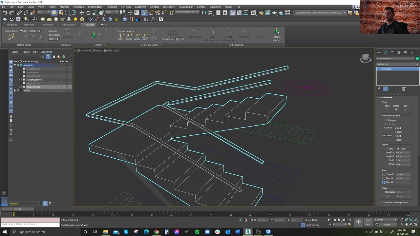The width and height of the screenshot is (420, 236).
Task: Collapse the Parameters rollout
Action: (x=386, y=97)
